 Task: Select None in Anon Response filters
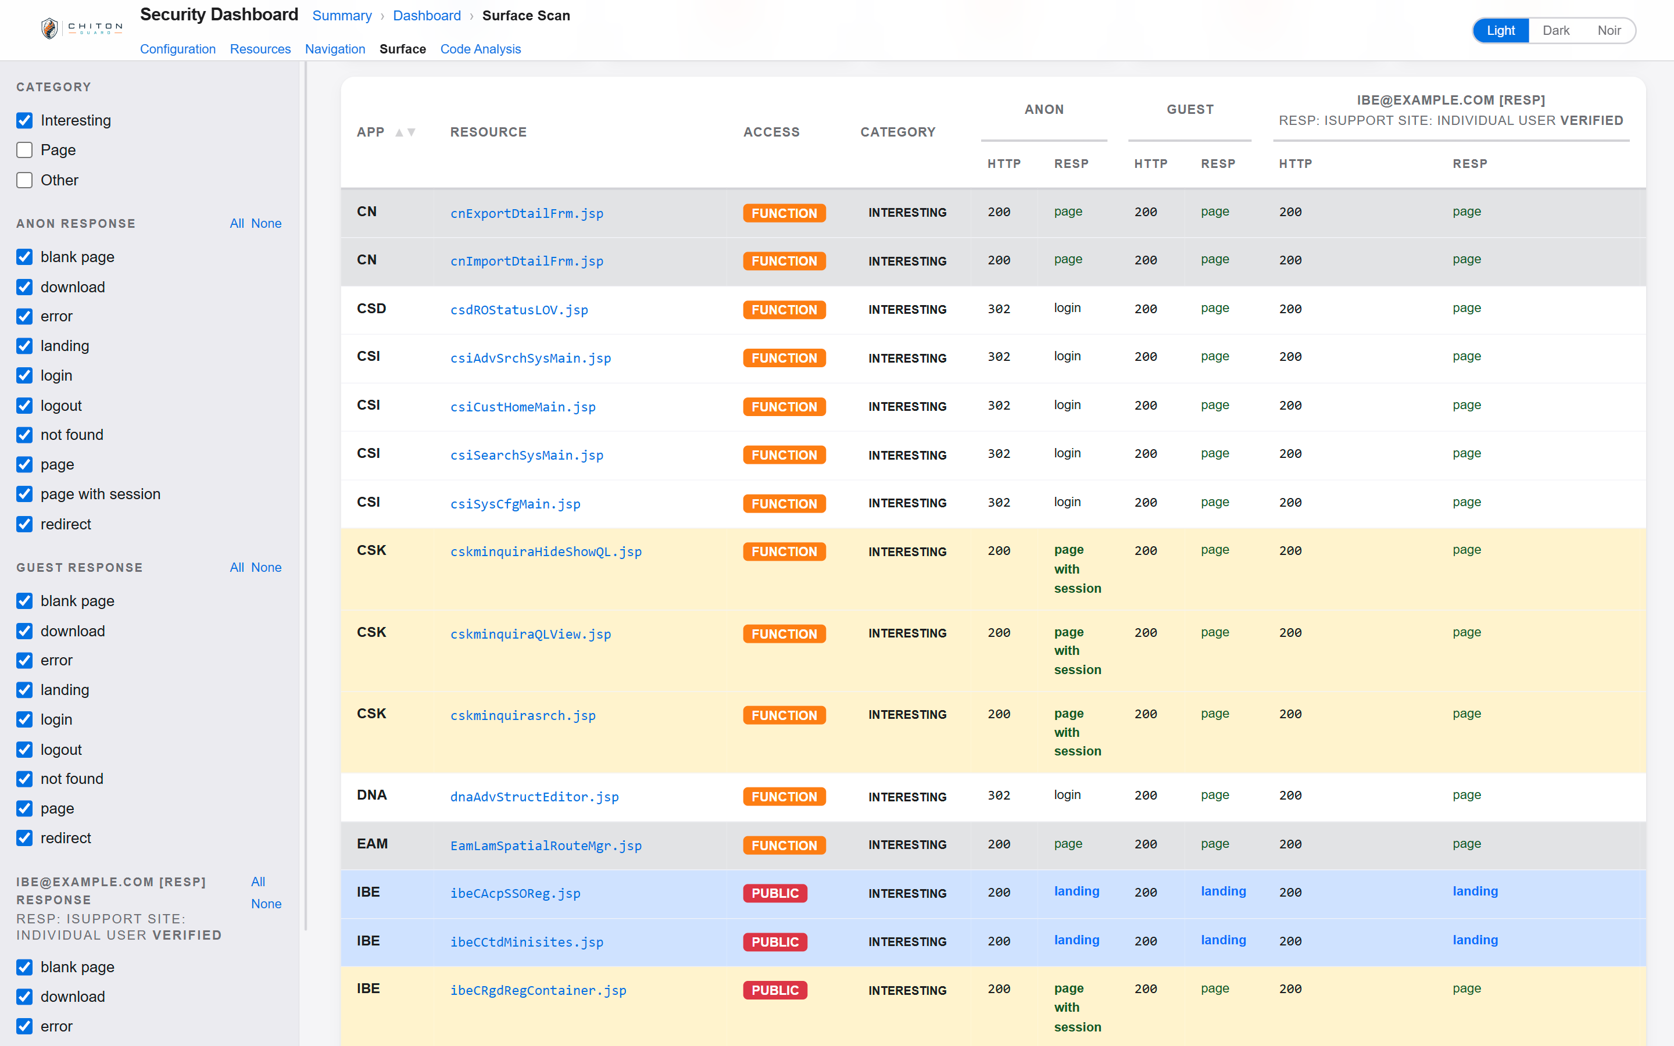tap(266, 224)
